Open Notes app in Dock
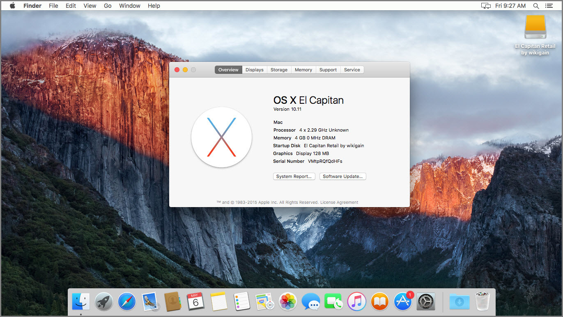This screenshot has width=563, height=317. click(x=219, y=302)
